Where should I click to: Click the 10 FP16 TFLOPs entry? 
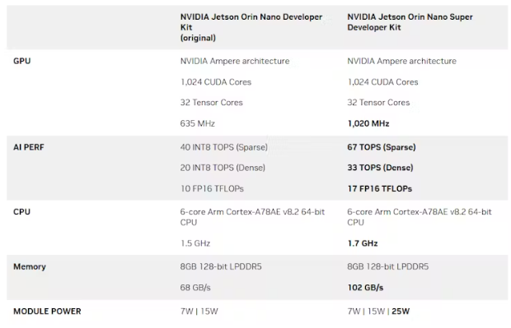point(212,188)
